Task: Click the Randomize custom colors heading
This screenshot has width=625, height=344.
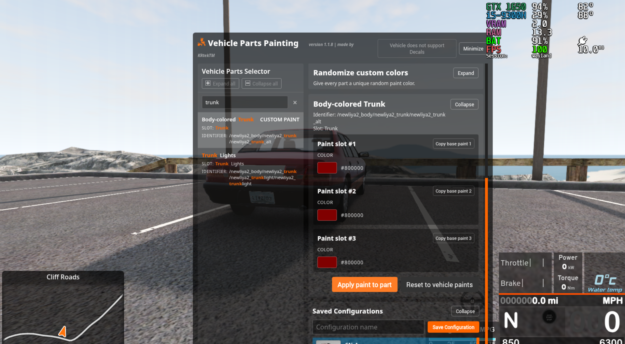Action: click(x=360, y=73)
